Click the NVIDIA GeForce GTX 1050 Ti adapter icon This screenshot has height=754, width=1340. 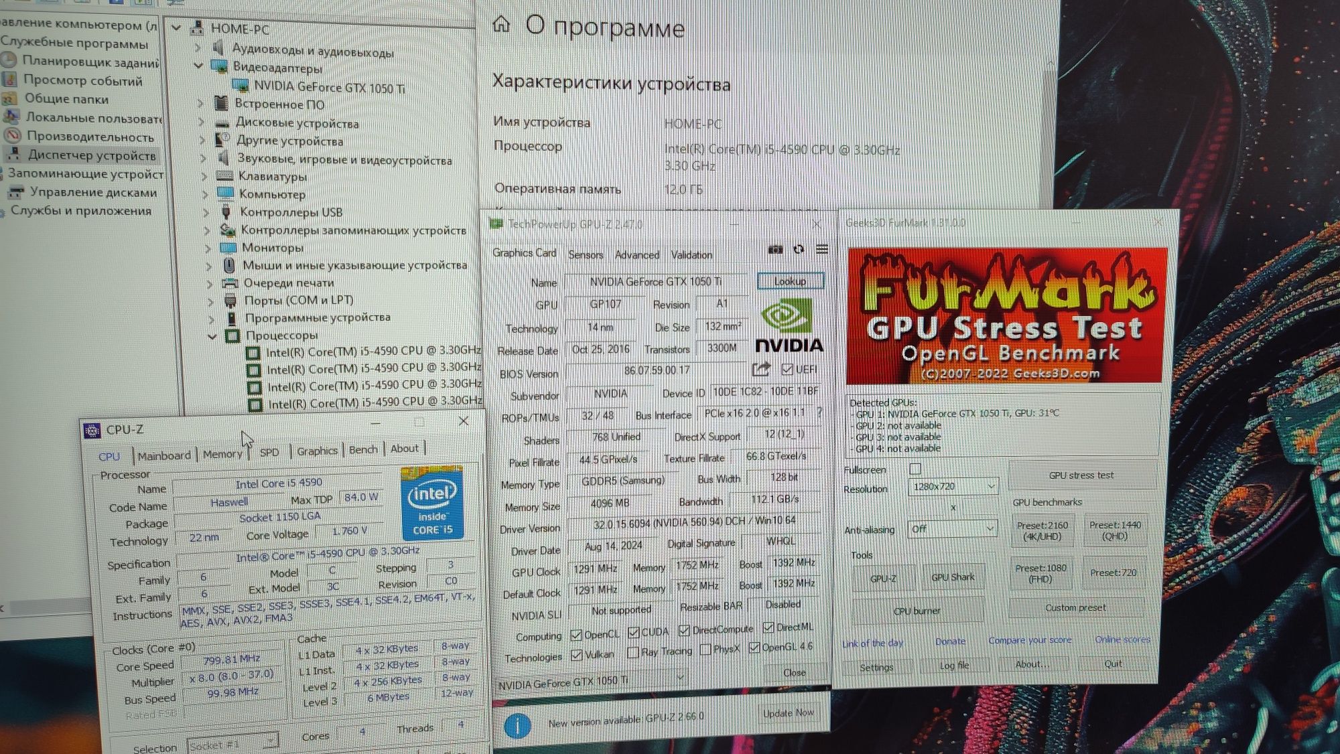(240, 86)
